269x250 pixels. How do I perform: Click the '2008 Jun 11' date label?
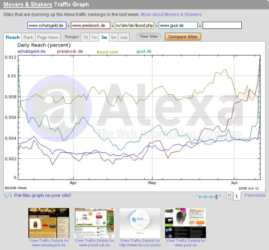[x=248, y=188]
